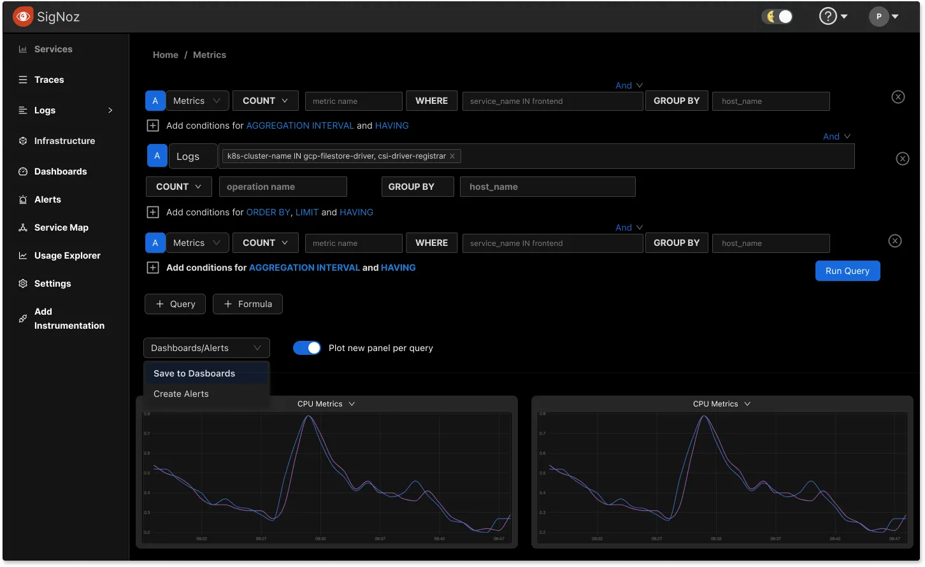The height and width of the screenshot is (567, 925).
Task: Expand right CPU Metrics panel menu
Action: (747, 404)
